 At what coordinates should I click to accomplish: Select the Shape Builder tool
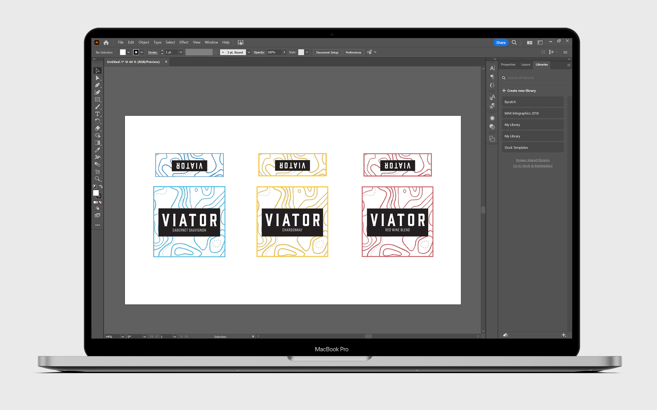pyautogui.click(x=98, y=135)
